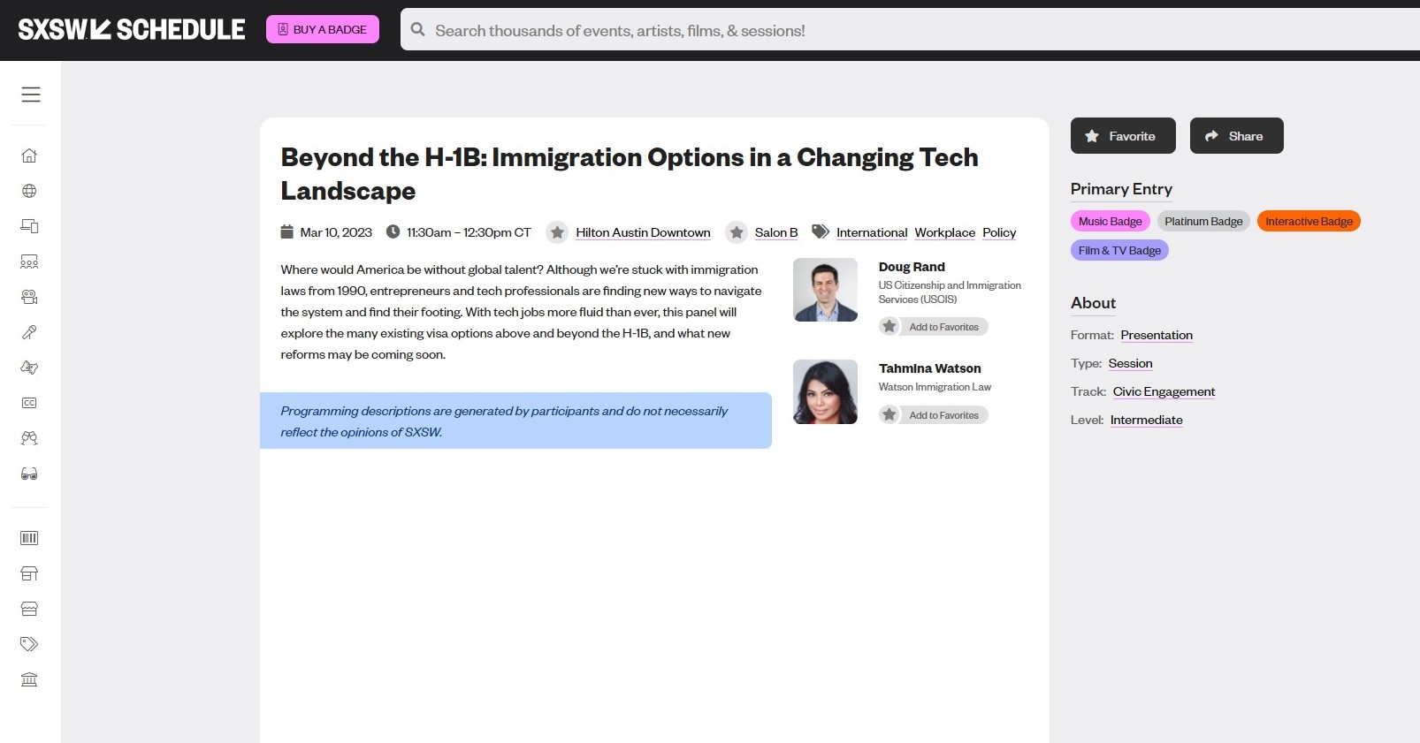Open the audience conference icon in sidebar

(29, 262)
